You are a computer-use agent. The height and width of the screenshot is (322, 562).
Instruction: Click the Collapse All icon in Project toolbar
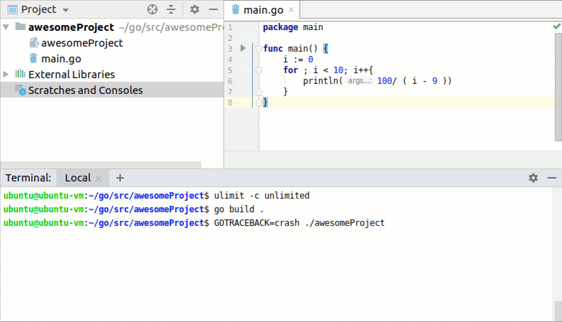pyautogui.click(x=171, y=10)
